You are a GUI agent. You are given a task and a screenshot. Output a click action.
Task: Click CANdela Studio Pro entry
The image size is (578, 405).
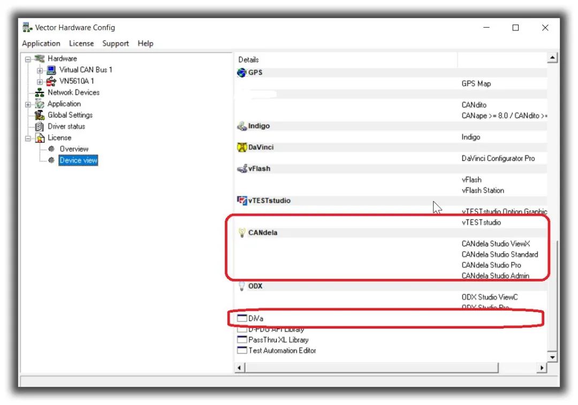tap(491, 265)
